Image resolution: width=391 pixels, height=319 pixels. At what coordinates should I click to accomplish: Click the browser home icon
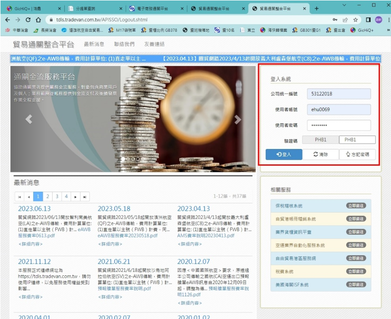click(x=39, y=20)
